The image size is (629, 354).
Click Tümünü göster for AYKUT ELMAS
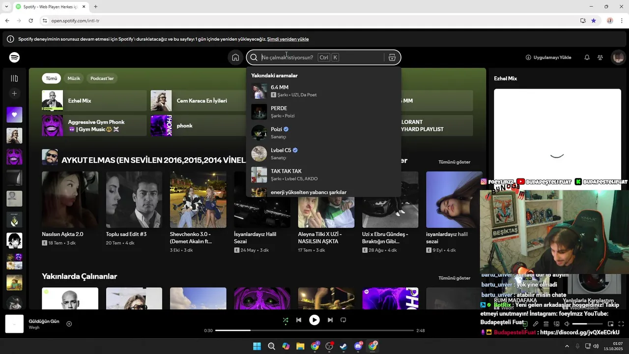click(x=455, y=162)
